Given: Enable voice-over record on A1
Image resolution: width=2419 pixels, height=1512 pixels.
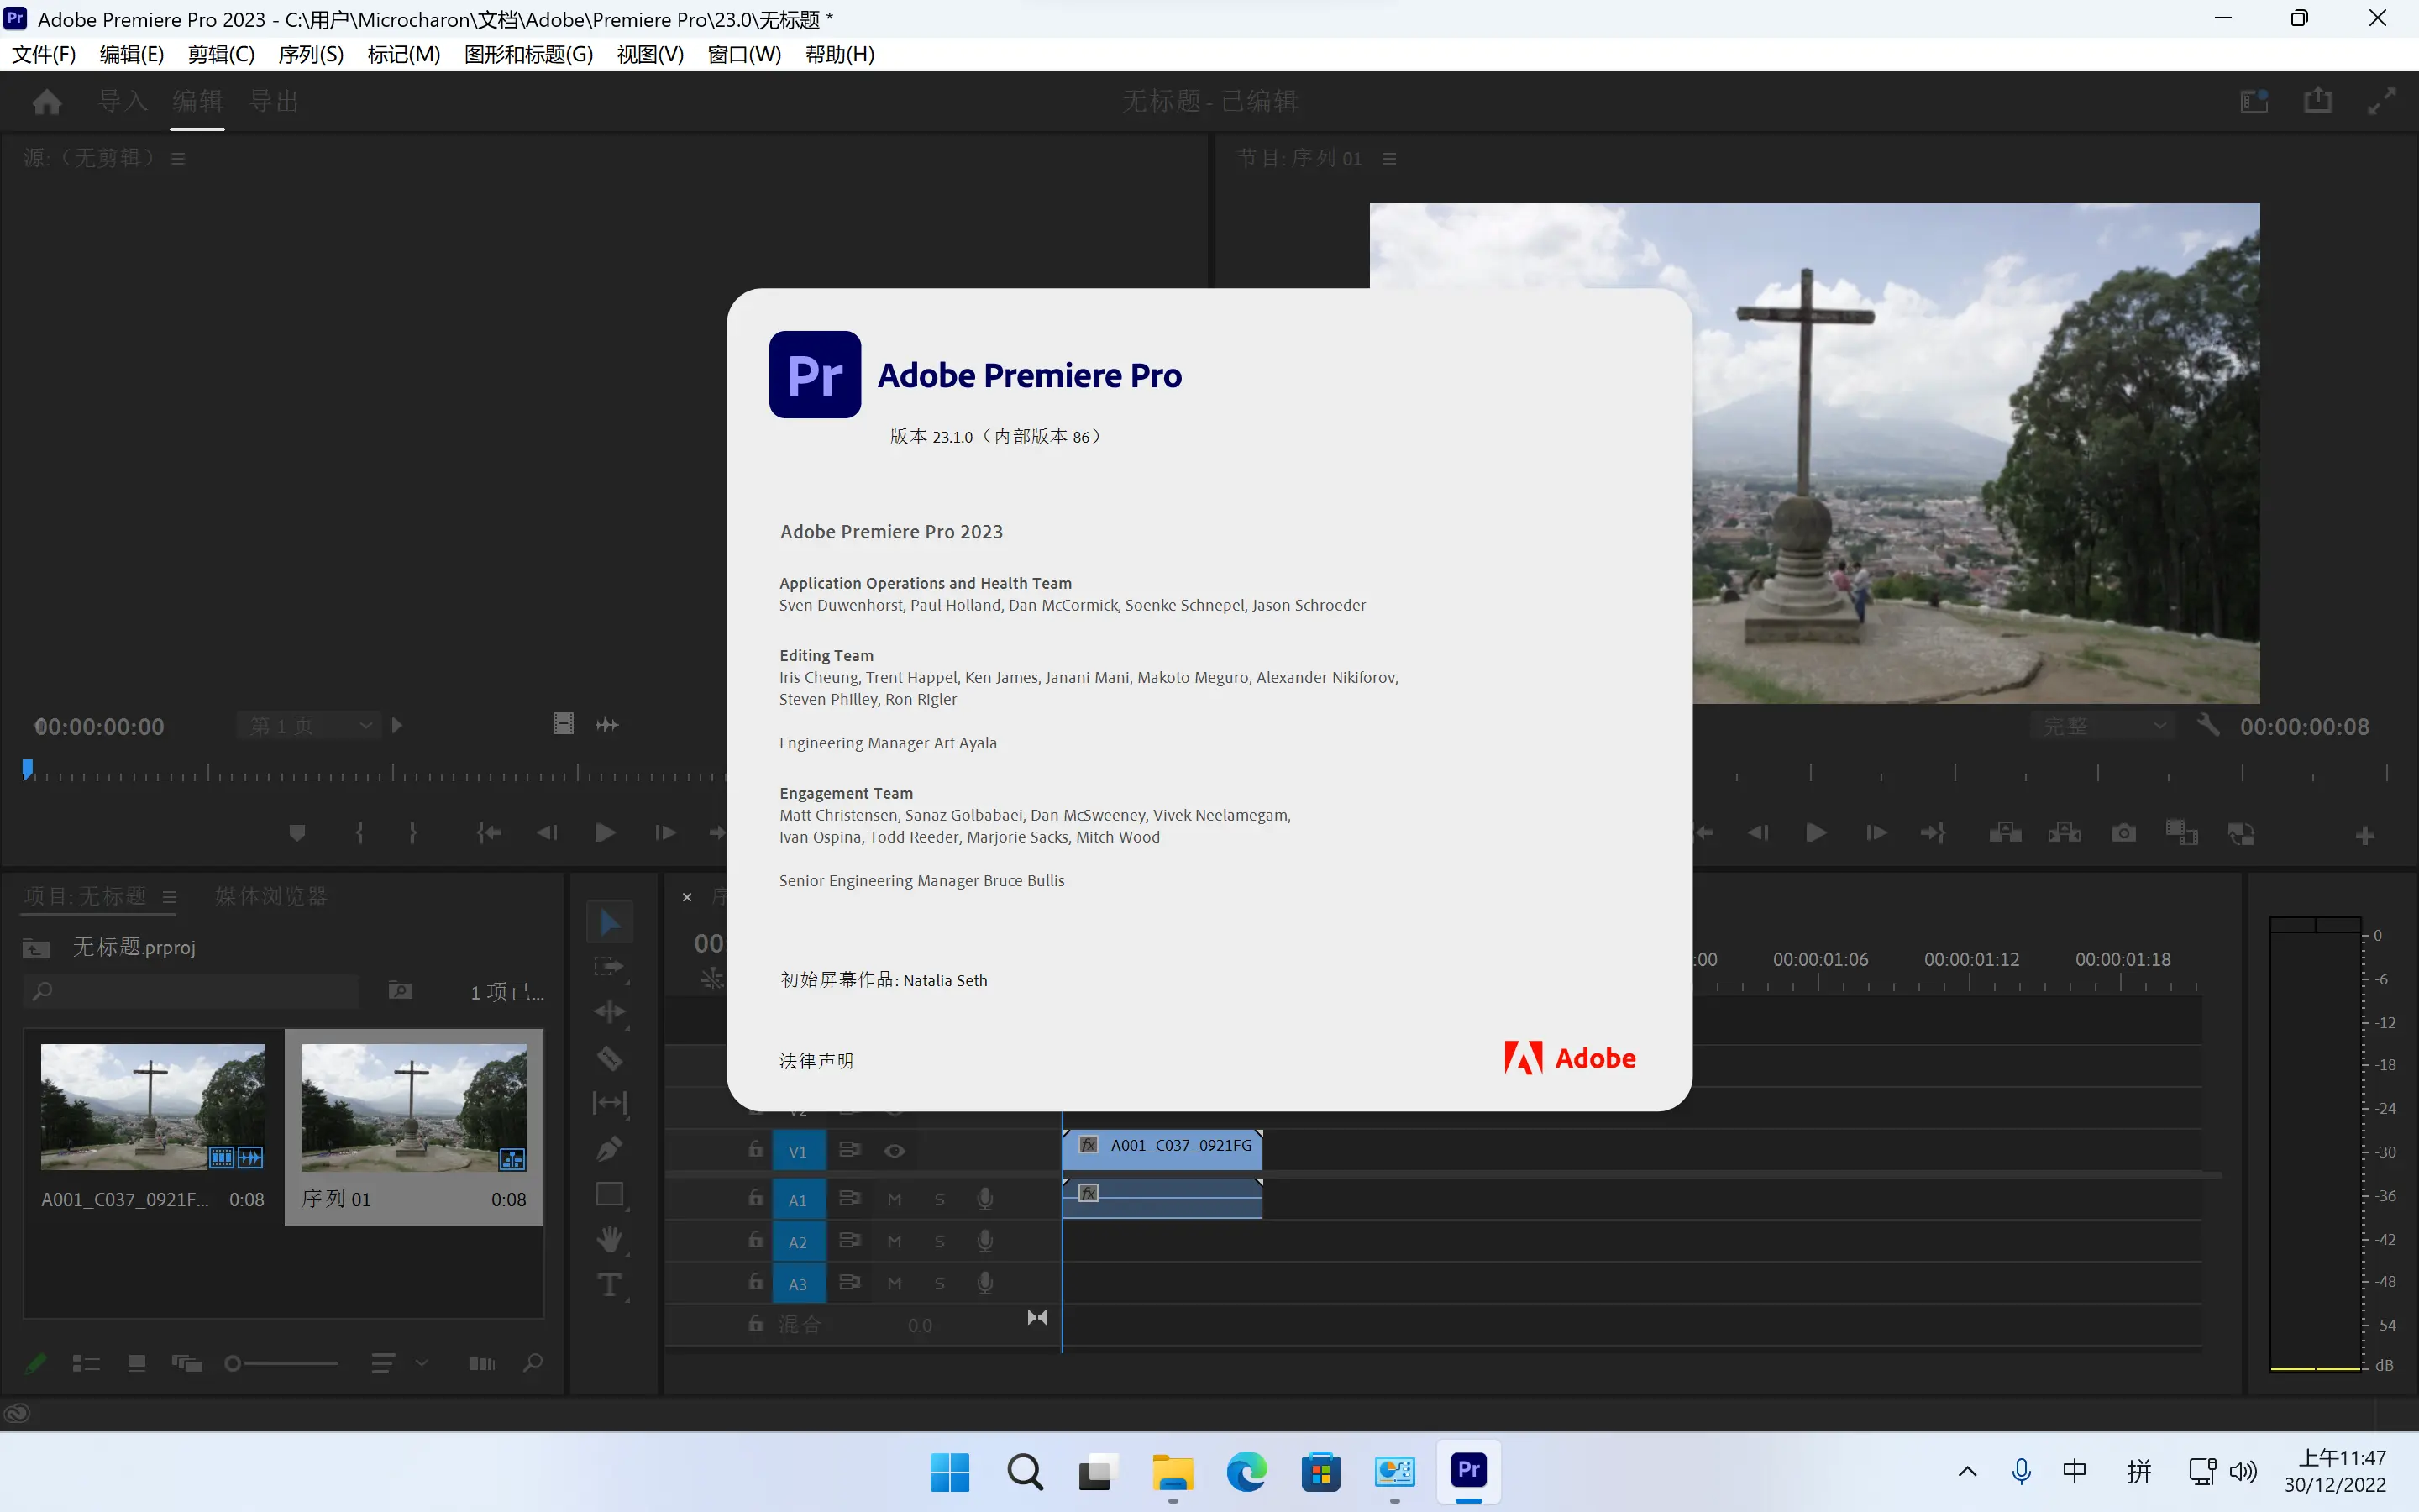Looking at the screenshot, I should 984,1199.
